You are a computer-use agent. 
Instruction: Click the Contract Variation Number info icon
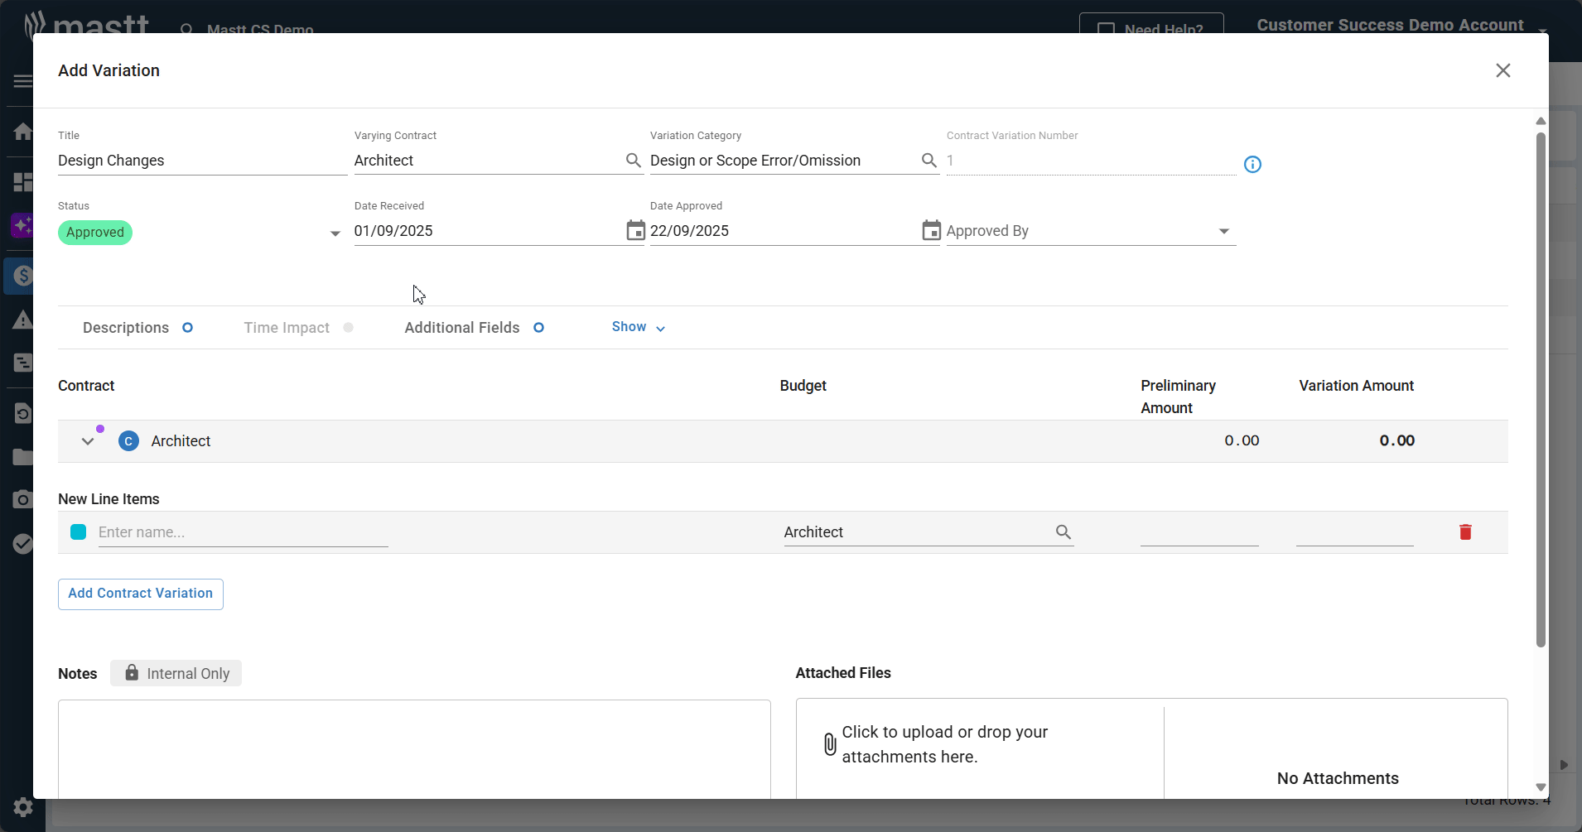1252,165
